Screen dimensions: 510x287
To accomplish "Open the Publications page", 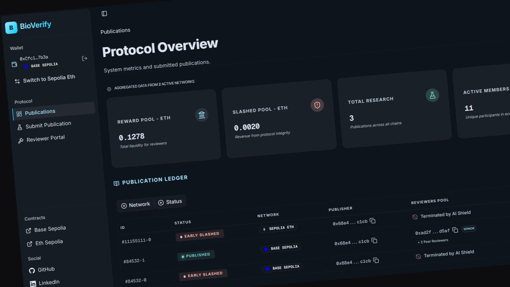I will [x=54, y=112].
